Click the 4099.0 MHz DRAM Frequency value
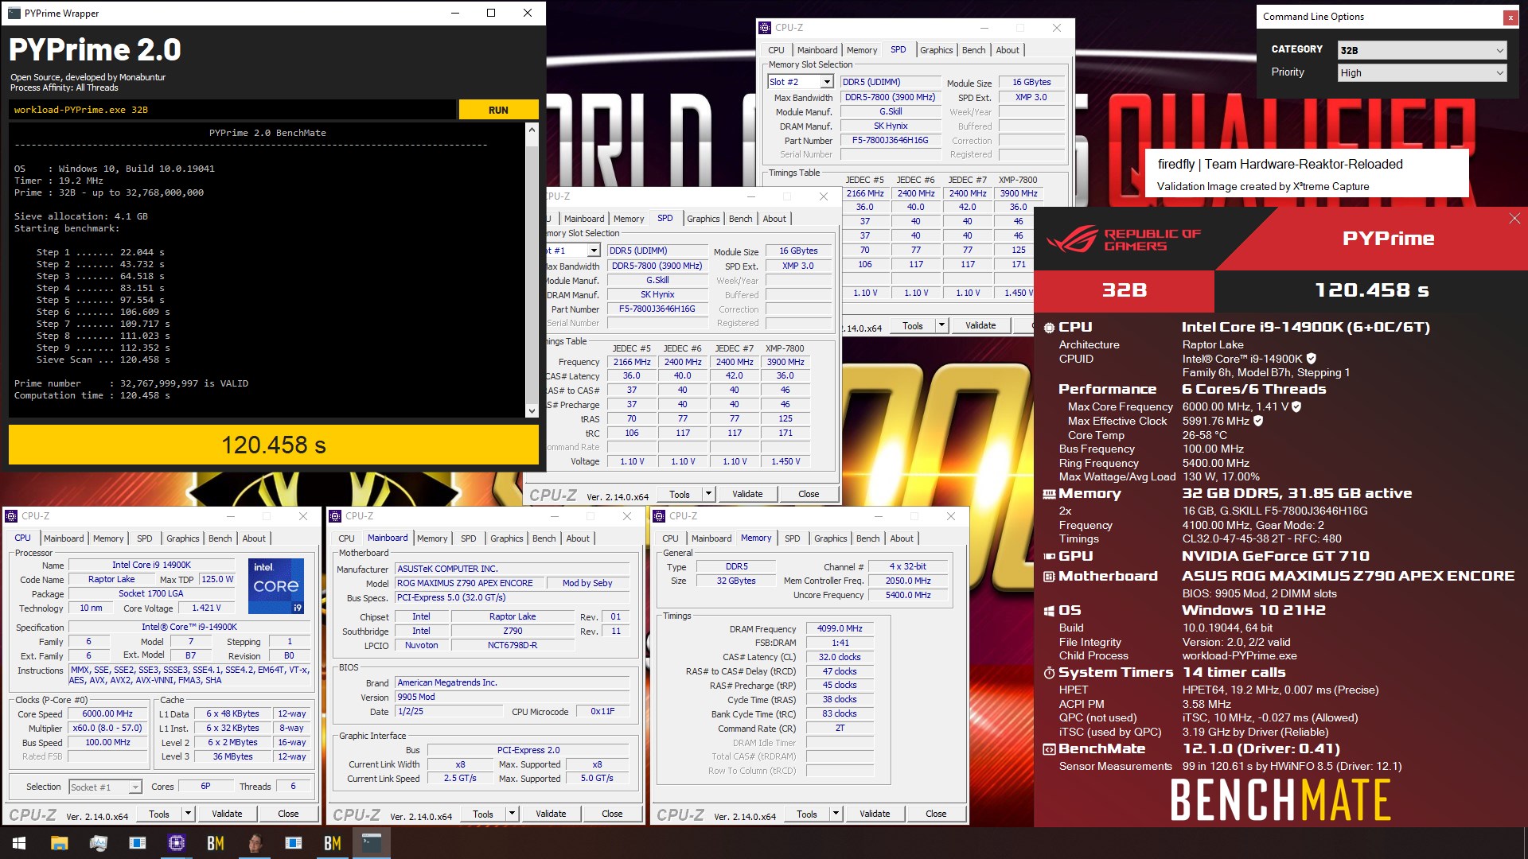The height and width of the screenshot is (859, 1528). pos(840,628)
